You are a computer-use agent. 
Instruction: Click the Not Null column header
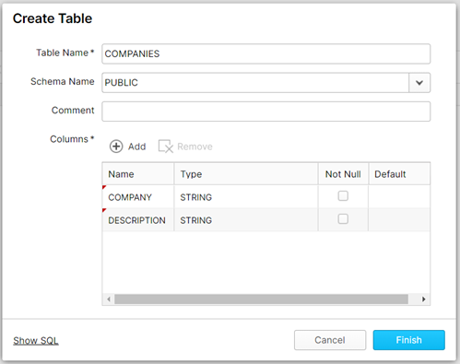coord(343,174)
